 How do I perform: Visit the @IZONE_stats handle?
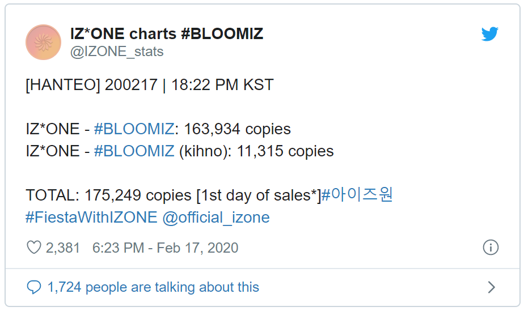click(x=117, y=52)
